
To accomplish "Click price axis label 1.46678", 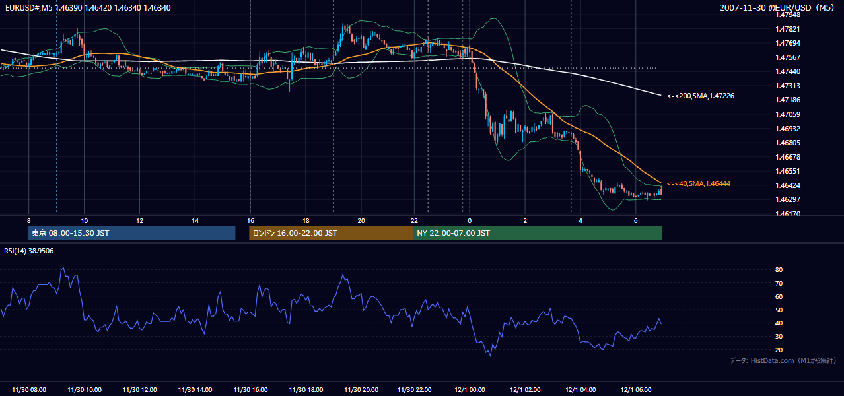I will click(788, 157).
